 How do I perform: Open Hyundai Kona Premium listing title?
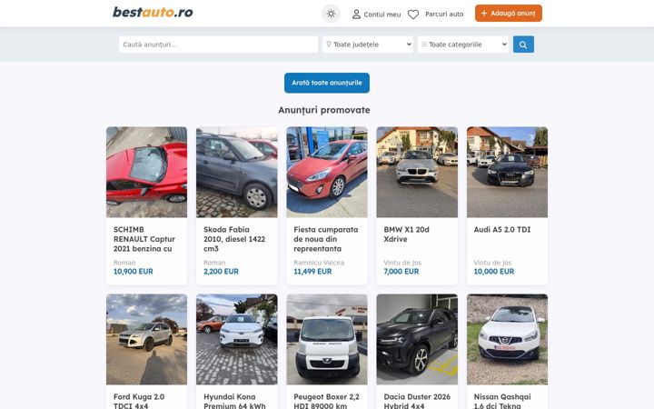(234, 401)
